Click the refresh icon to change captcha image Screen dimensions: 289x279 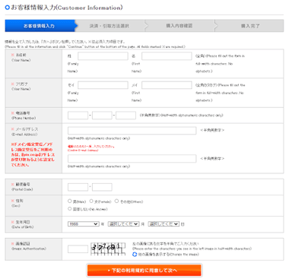coord(135,254)
